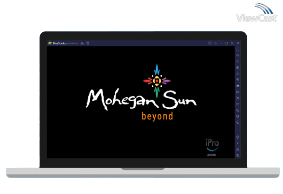The height and width of the screenshot is (194, 283).
Task: Enter fullscreen mode from the sidebar
Action: pyautogui.click(x=238, y=49)
